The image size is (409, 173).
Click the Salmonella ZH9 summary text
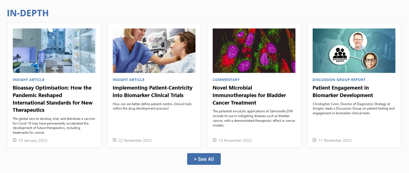click(x=254, y=118)
